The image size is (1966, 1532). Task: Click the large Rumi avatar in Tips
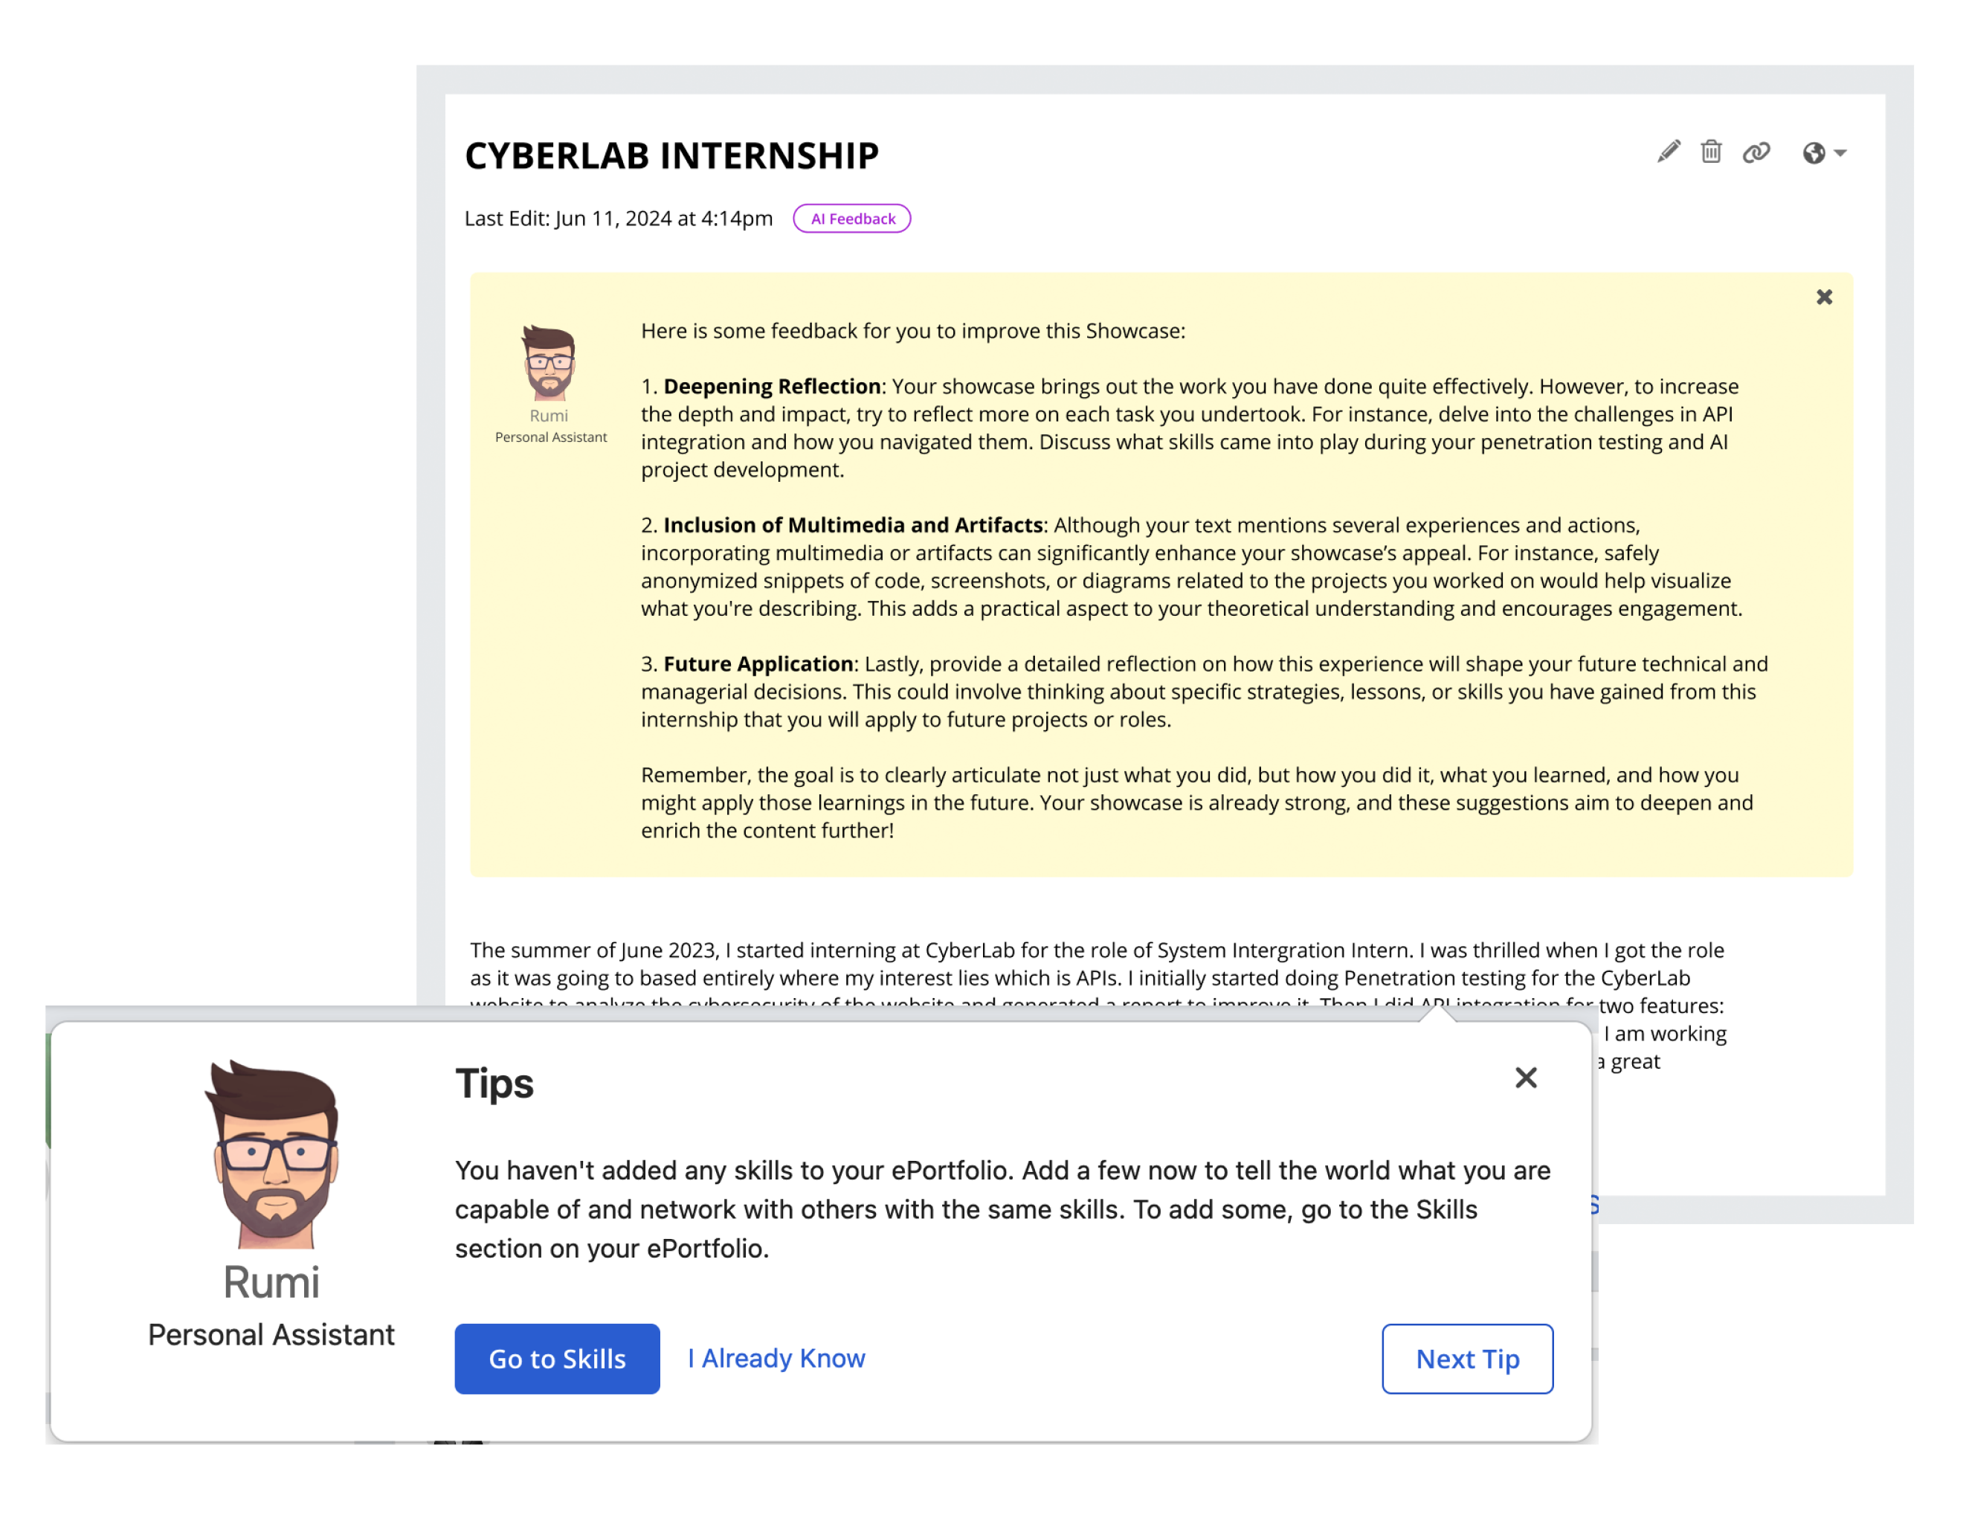[x=273, y=1154]
